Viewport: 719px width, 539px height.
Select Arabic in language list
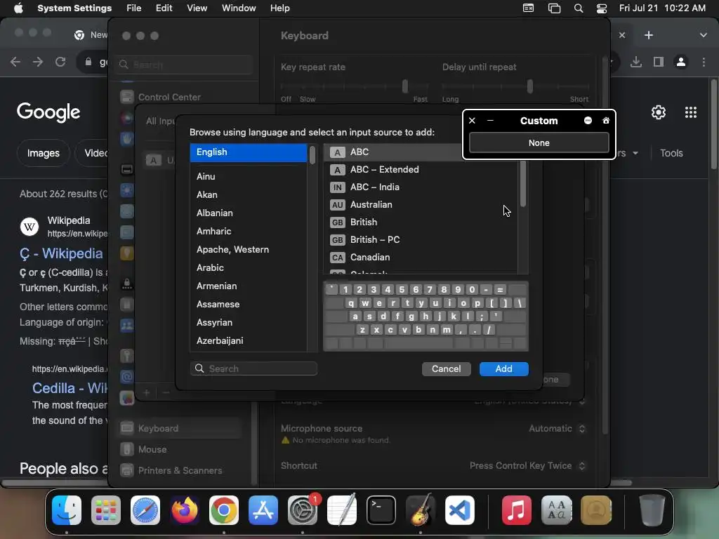click(x=248, y=267)
